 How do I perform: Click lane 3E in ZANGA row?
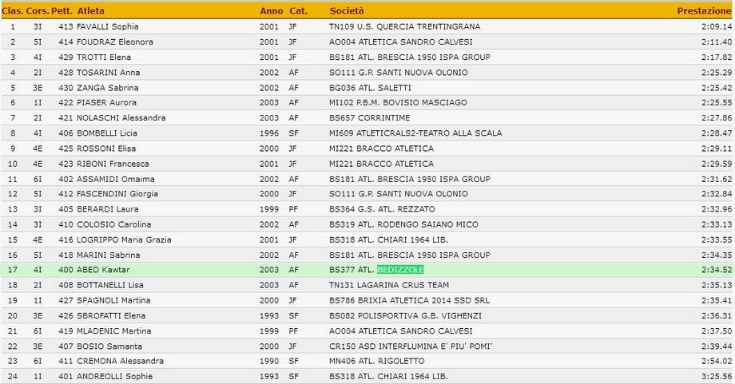click(x=38, y=88)
